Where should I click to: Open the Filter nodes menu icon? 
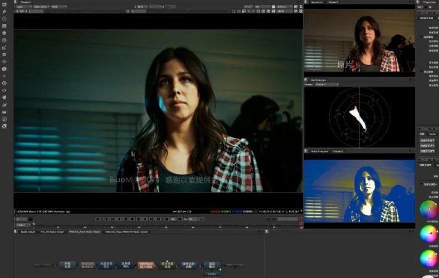4,40
